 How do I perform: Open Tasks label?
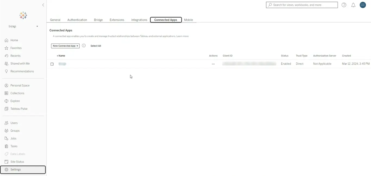pos(14,146)
